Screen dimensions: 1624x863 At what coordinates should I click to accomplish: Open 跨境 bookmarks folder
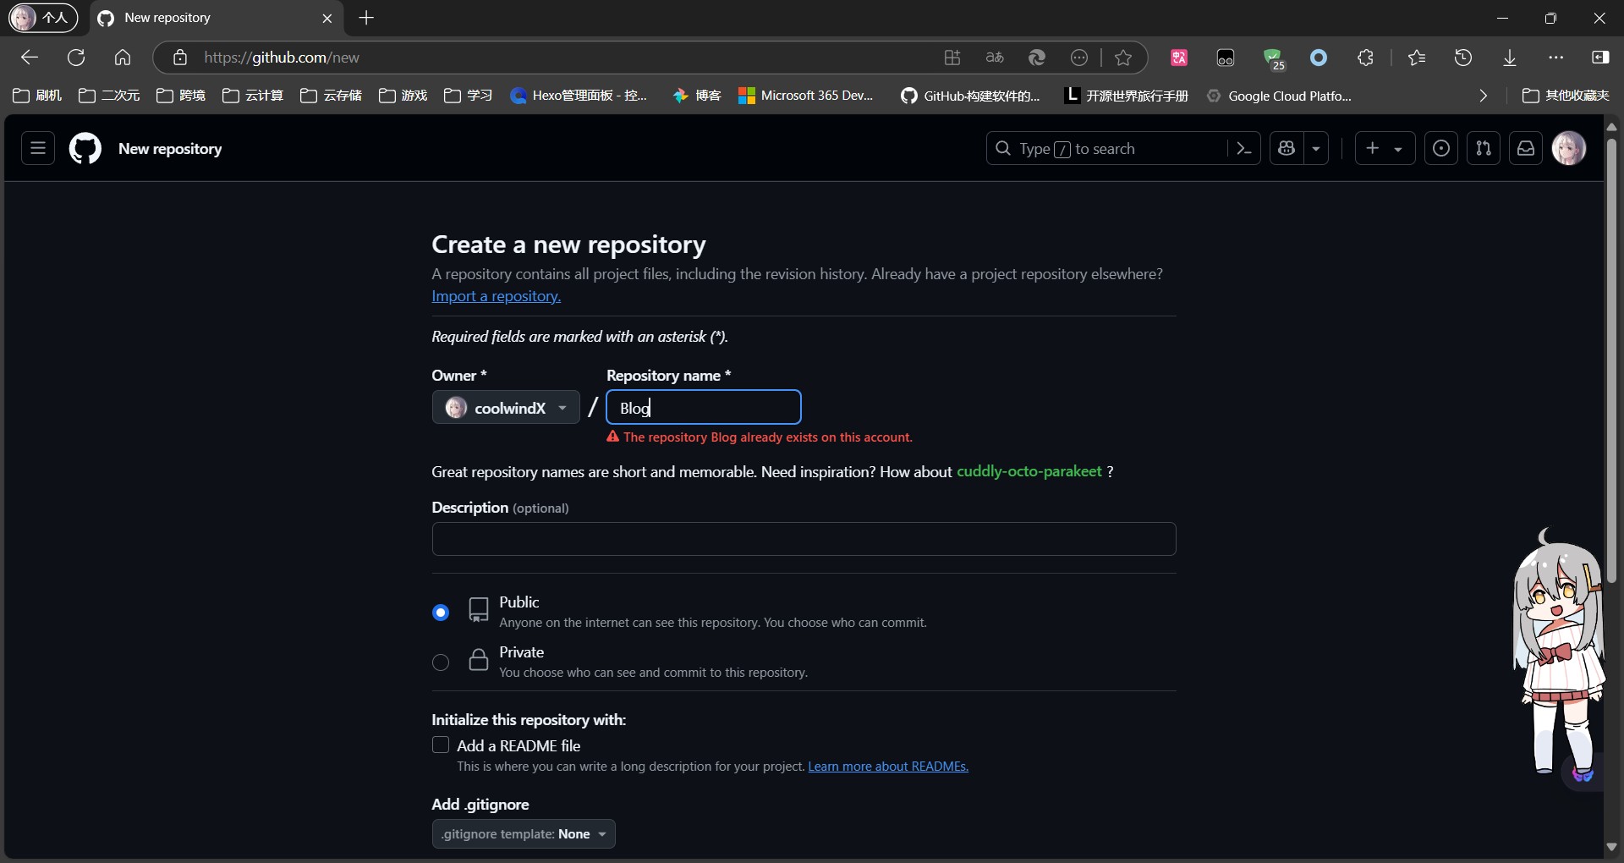(181, 96)
